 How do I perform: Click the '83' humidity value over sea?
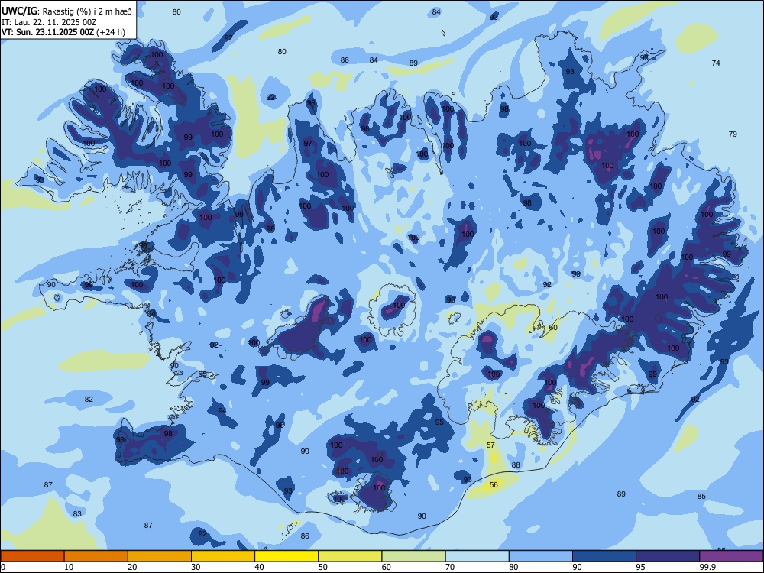point(77,513)
